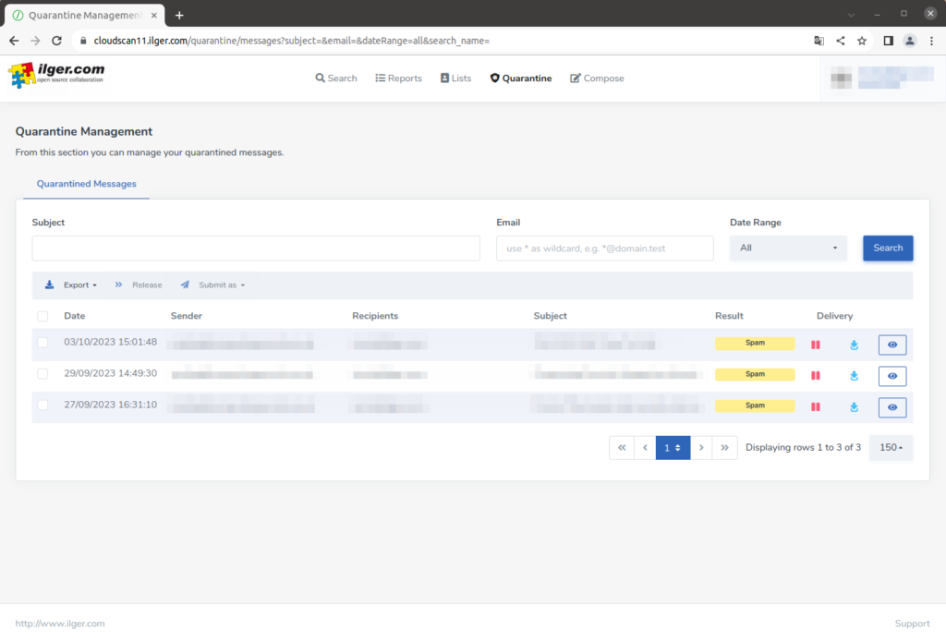Click the Spam label on 03/10/2023 row

[x=755, y=344]
